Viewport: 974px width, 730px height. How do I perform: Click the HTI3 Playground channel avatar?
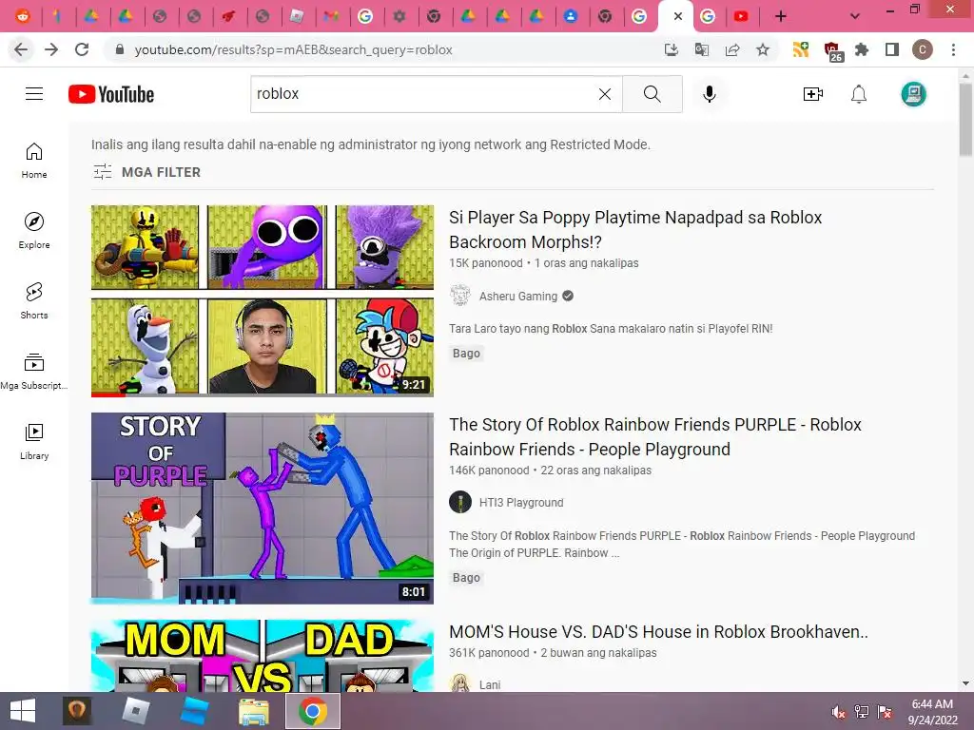(x=460, y=502)
